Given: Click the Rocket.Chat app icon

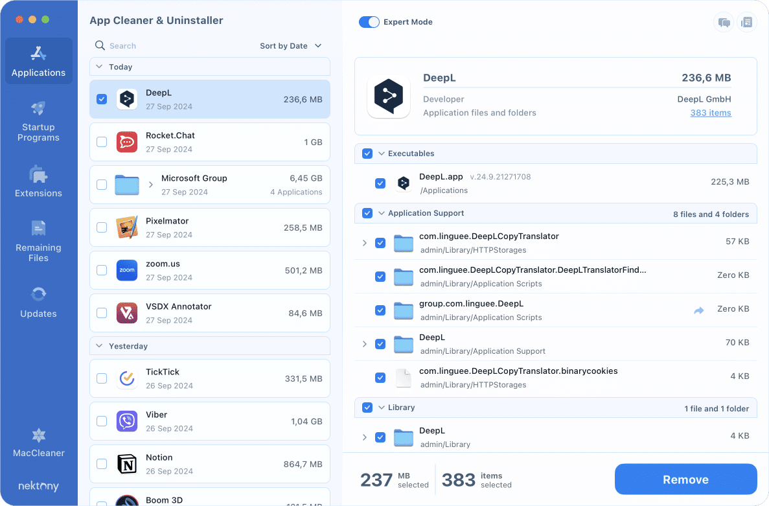Looking at the screenshot, I should [127, 142].
